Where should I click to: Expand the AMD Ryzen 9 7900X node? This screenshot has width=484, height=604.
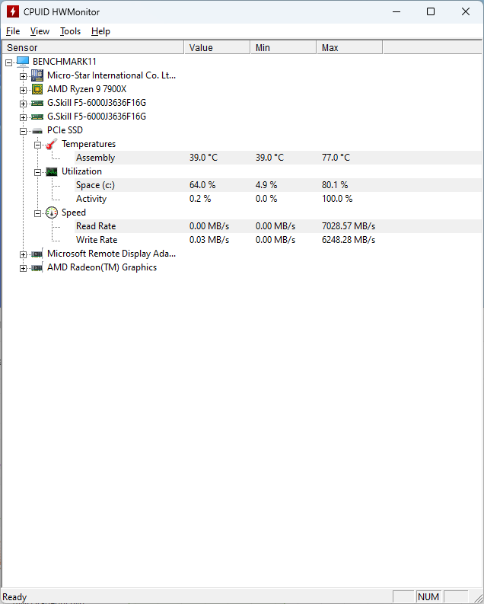23,89
